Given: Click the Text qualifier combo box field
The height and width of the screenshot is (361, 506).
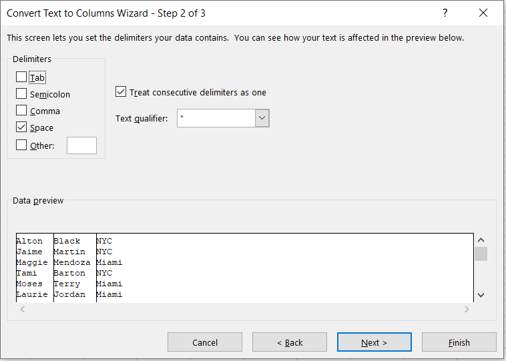Looking at the screenshot, I should (216, 119).
